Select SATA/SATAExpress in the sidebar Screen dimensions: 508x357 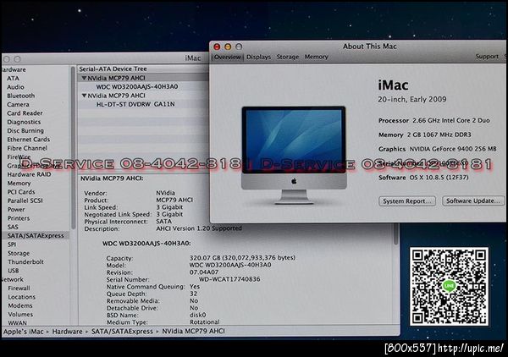coord(35,236)
